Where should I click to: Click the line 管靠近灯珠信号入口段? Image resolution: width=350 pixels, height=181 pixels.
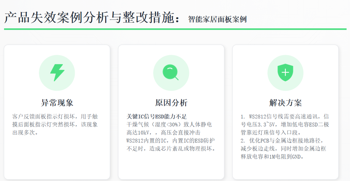(x=271, y=133)
